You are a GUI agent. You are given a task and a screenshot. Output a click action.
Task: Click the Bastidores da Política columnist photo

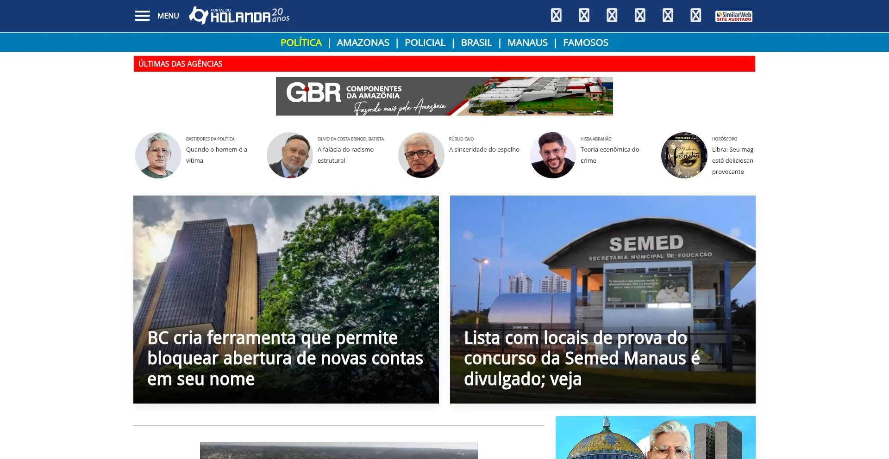click(158, 155)
